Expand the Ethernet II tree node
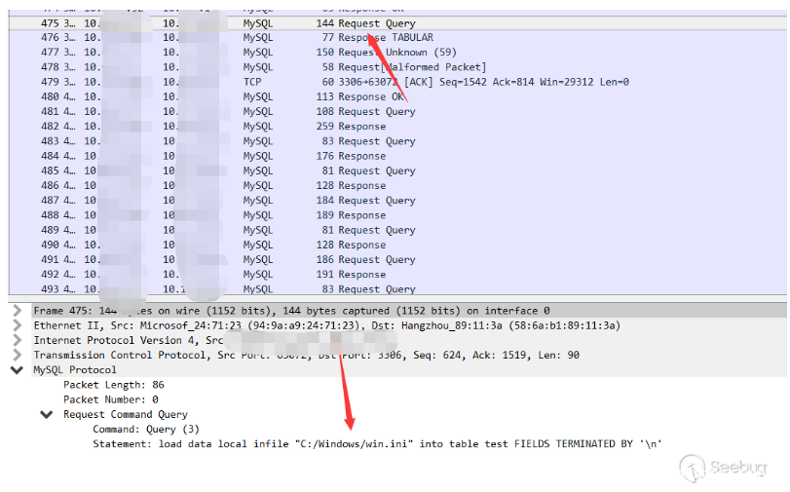This screenshot has width=790, height=492. tap(17, 325)
